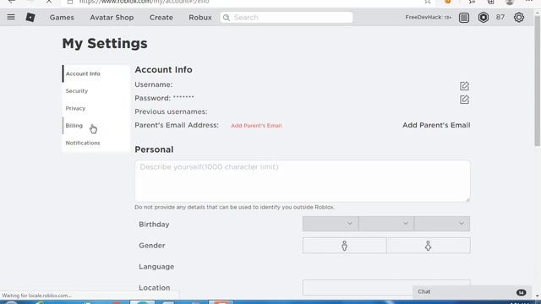Open the settings gear icon
541x304 pixels.
[x=518, y=17]
